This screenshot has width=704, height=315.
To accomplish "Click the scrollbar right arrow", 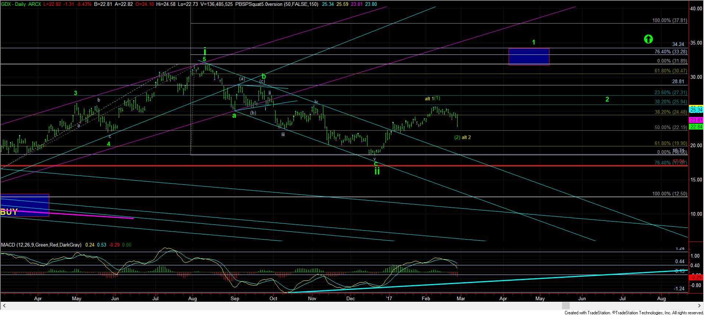I will point(699,306).
